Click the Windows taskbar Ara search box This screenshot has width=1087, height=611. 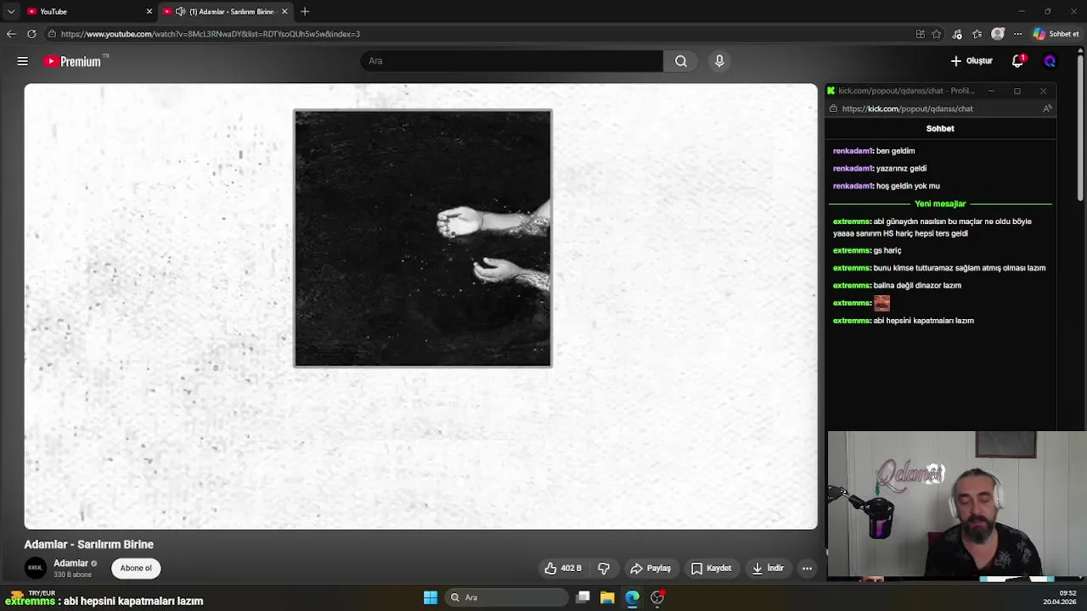coord(505,597)
